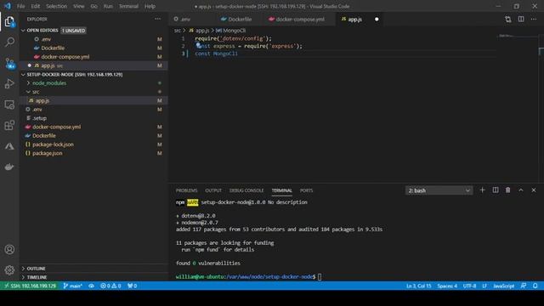The image size is (544, 306).
Task: Close the terminal panel
Action: [x=534, y=190]
